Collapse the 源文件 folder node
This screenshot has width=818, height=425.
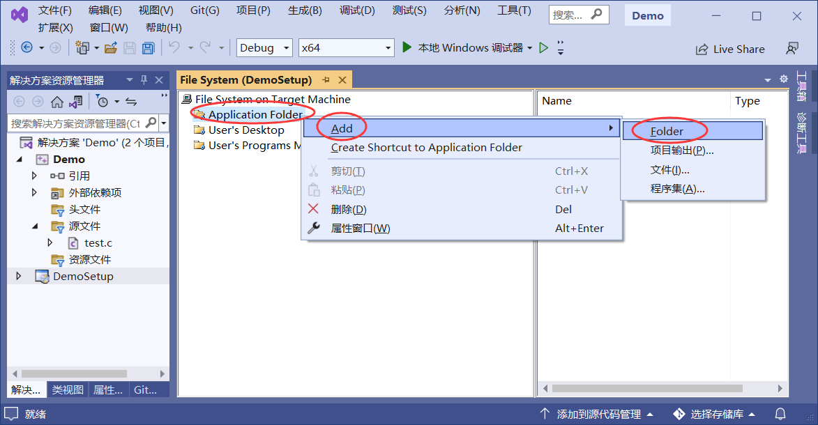[x=35, y=226]
